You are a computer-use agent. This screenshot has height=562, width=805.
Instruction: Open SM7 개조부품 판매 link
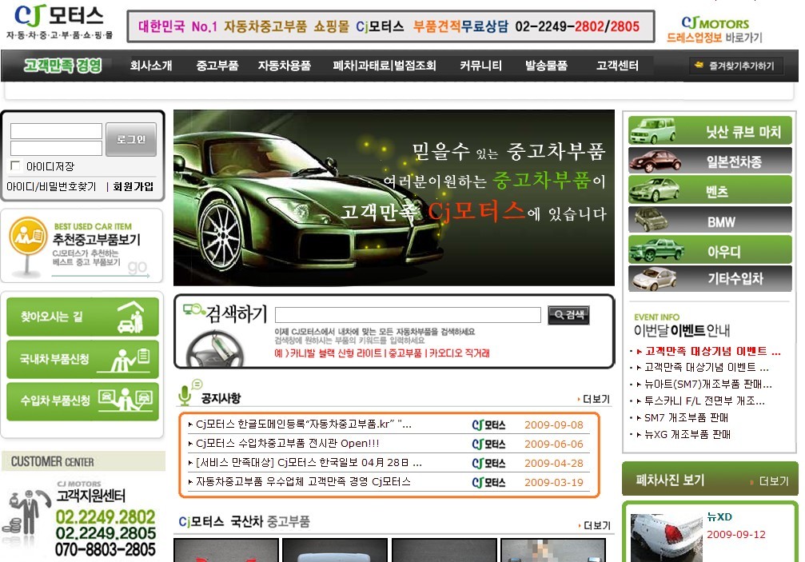(x=687, y=417)
